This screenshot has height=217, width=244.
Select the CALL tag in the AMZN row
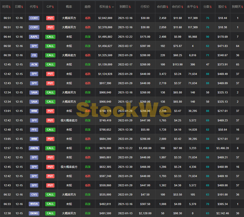(50, 148)
